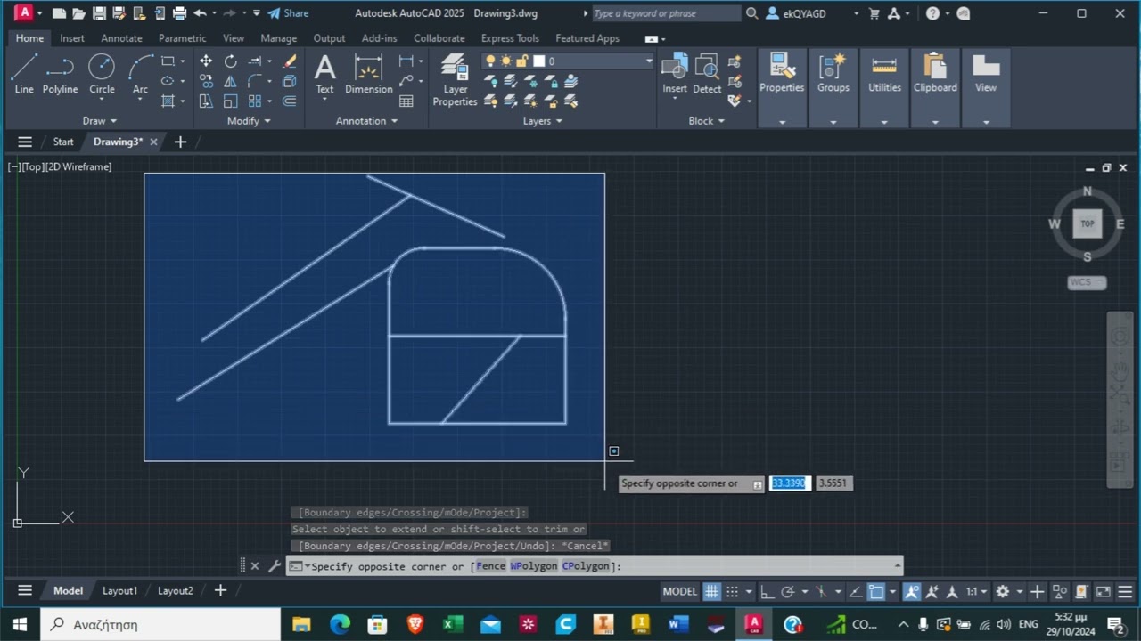Choose the Fence option in command line
Viewport: 1141px width, 641px height.
[490, 566]
